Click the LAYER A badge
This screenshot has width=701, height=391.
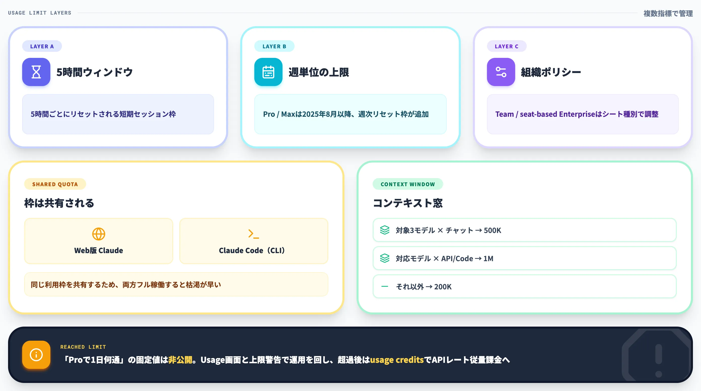tap(42, 46)
